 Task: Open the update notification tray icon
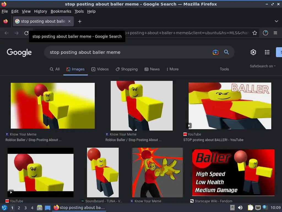[x=265, y=207]
